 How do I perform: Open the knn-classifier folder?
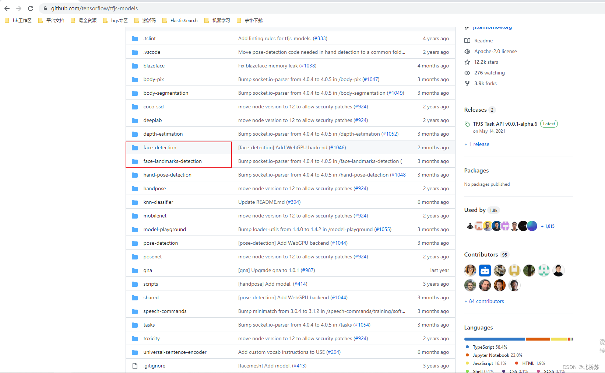coord(158,202)
